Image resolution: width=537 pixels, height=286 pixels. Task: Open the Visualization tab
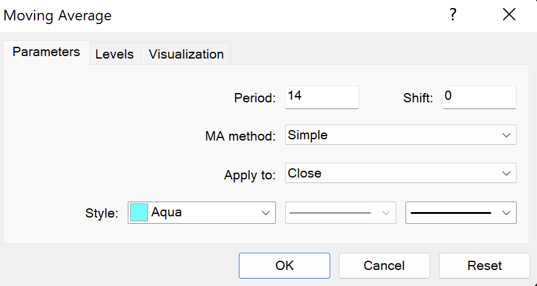pyautogui.click(x=186, y=54)
